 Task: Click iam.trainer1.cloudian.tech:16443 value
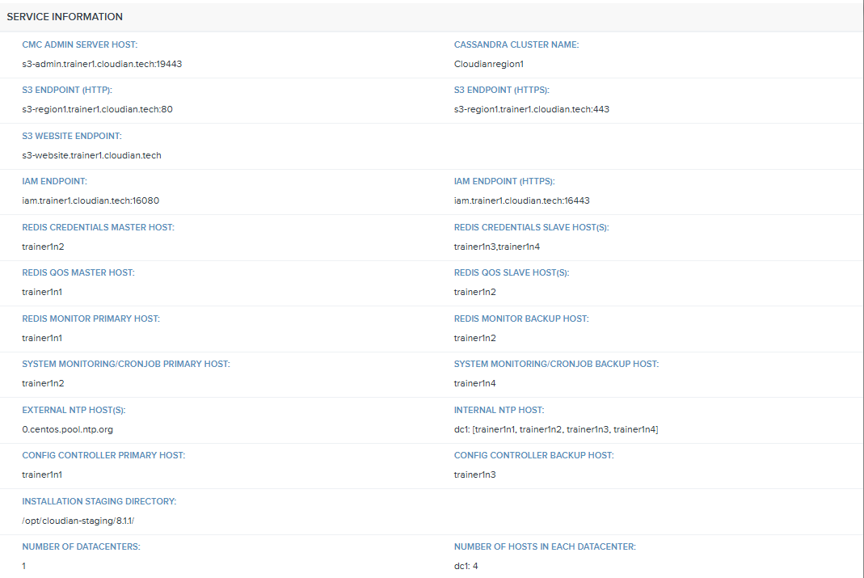coord(522,200)
